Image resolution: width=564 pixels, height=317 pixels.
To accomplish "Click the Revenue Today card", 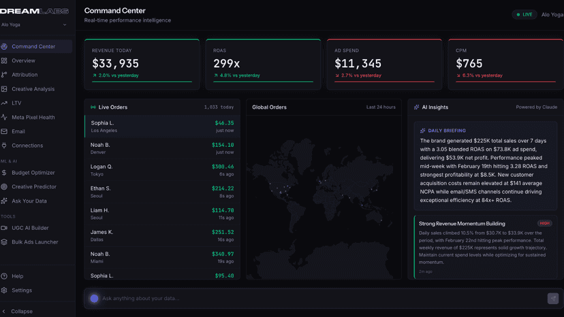I will 142,65.
